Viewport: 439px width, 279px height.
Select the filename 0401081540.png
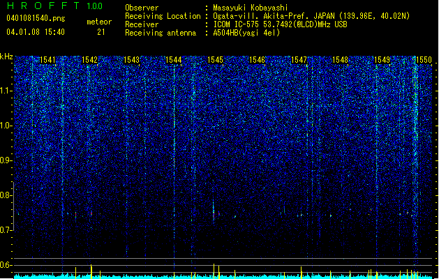pyautogui.click(x=36, y=19)
